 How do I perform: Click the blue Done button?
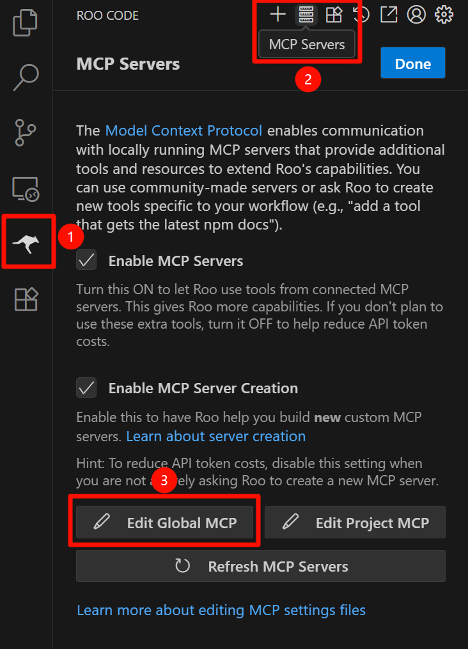tap(412, 63)
